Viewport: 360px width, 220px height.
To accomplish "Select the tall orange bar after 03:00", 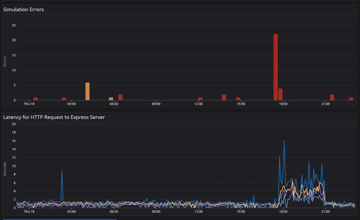I will click(88, 92).
